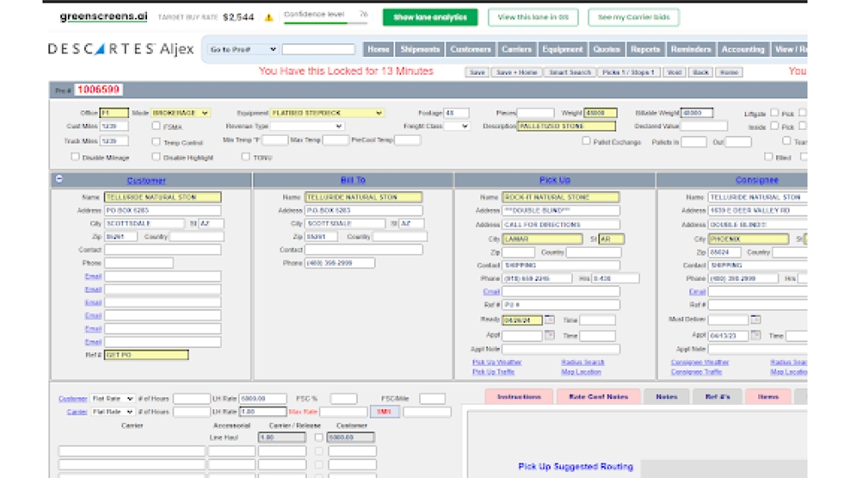The image size is (850, 478).
Task: Open the Pick Up Appt calendar icon
Action: coord(549,336)
